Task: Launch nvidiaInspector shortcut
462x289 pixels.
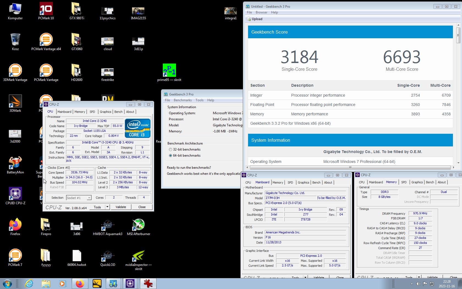Action: [x=138, y=260]
